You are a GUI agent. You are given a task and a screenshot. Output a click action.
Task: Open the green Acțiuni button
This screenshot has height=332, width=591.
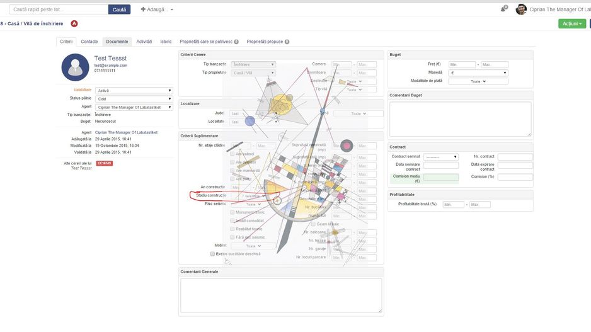click(x=571, y=23)
